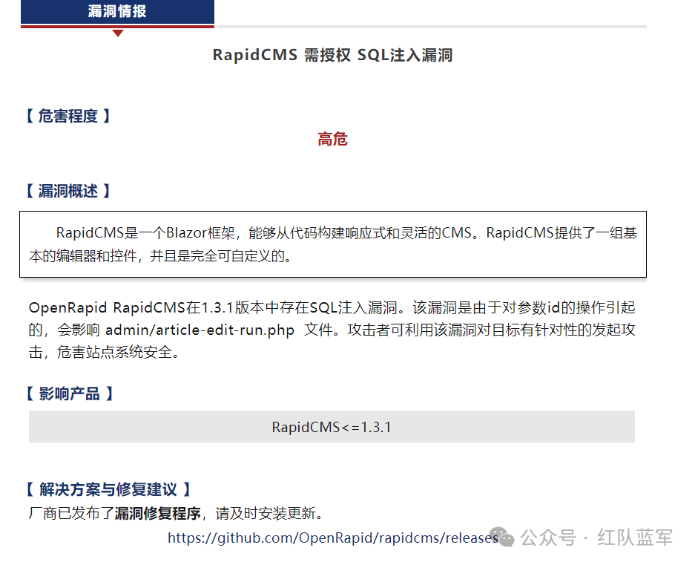Click the admin/article-edit-run.php file name
The image size is (695, 565).
(x=200, y=330)
